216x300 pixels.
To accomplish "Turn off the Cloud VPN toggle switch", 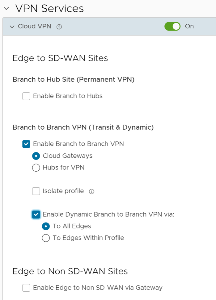I will click(172, 27).
